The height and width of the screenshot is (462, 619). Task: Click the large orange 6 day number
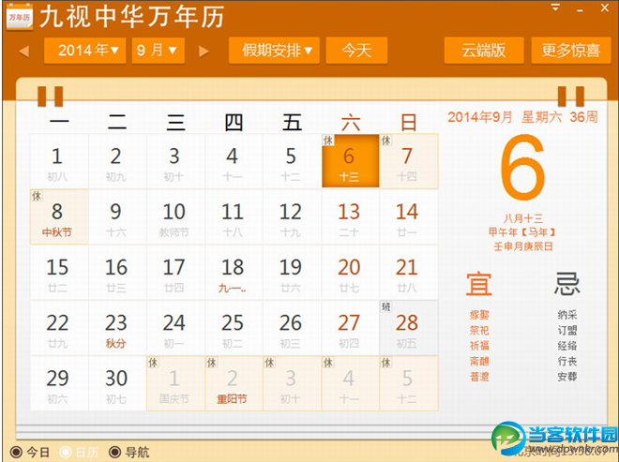(x=522, y=168)
